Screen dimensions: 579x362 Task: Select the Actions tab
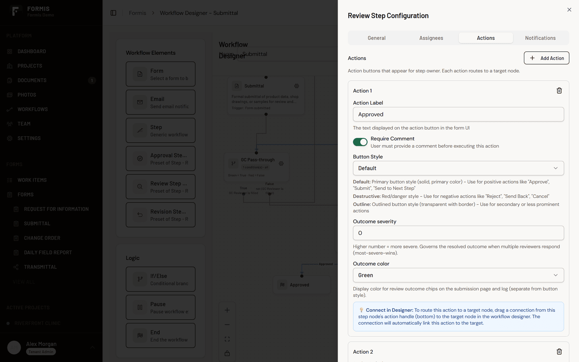[486, 38]
